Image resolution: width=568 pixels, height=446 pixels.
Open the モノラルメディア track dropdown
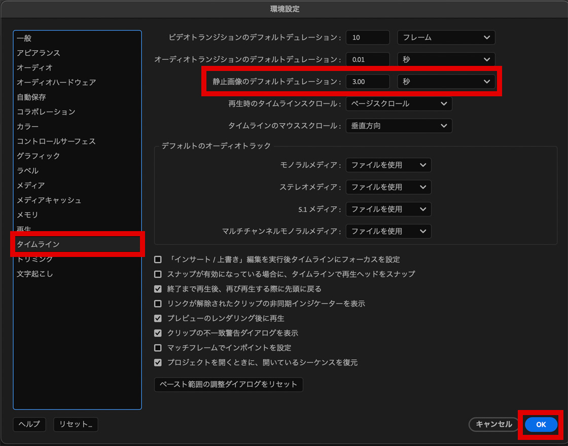point(388,165)
